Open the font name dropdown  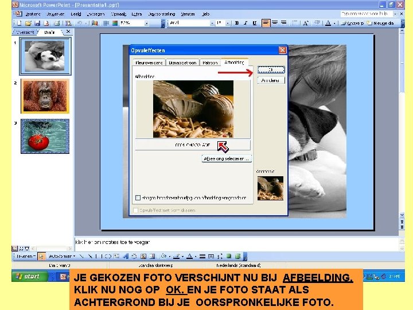(x=212, y=23)
